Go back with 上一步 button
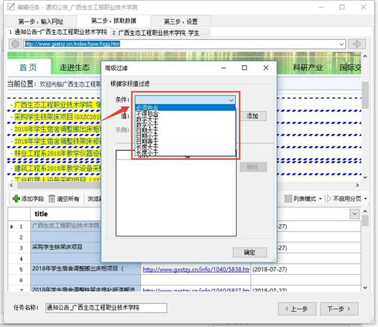 point(297,309)
